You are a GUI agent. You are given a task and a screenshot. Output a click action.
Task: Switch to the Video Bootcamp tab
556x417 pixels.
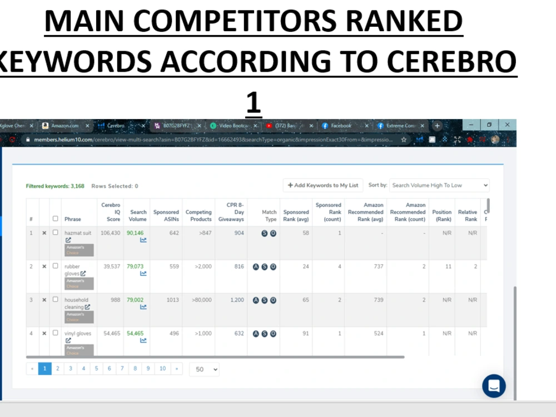[x=232, y=126]
